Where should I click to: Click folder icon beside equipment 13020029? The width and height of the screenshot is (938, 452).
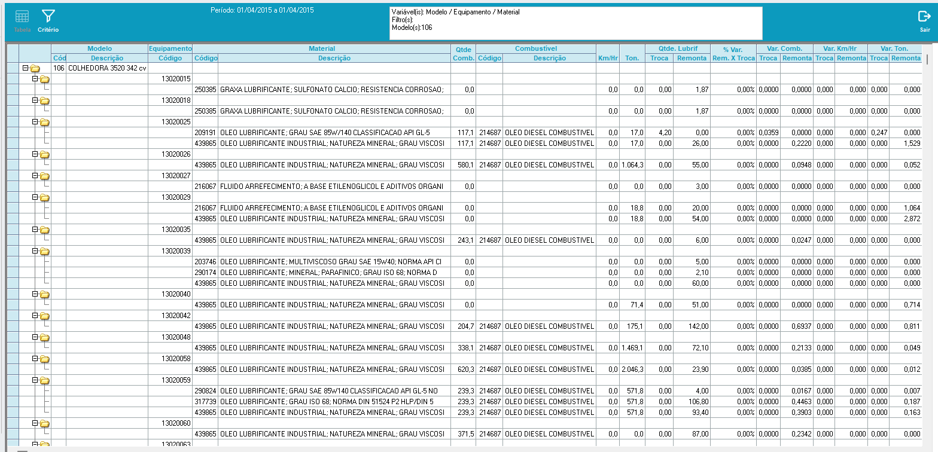tap(44, 197)
